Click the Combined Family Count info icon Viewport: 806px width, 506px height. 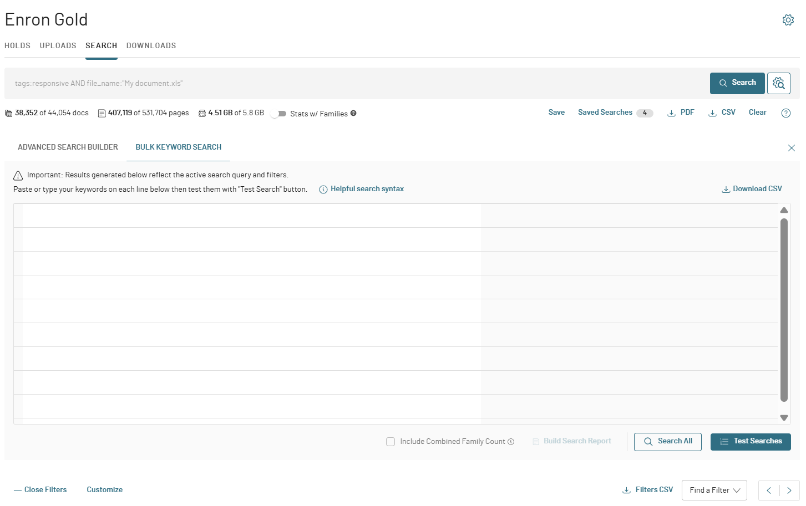click(511, 442)
